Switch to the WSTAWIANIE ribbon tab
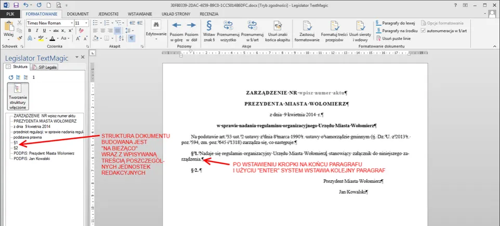The height and width of the screenshot is (226, 500). pos(140,14)
